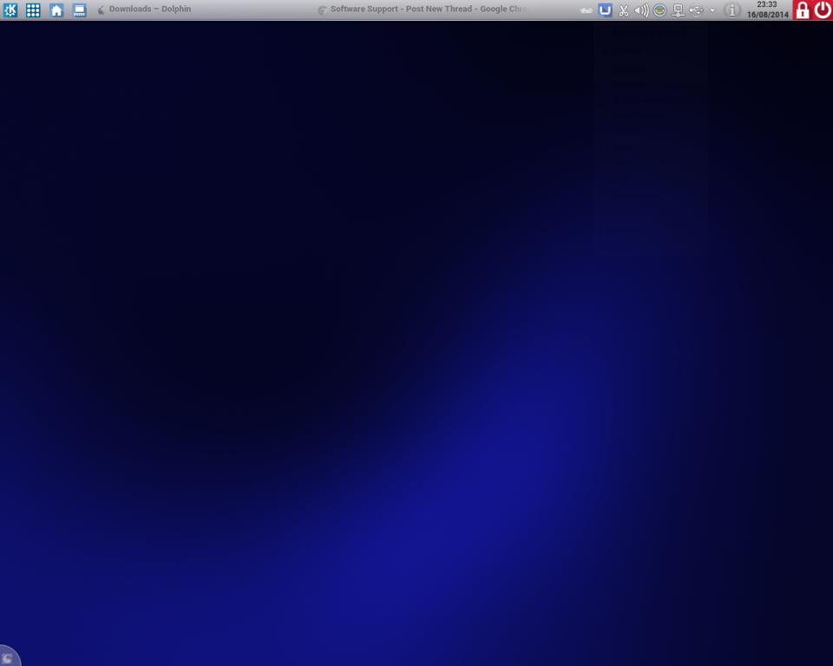The height and width of the screenshot is (666, 833).
Task: Open the Klipper clipboard scissors icon
Action: [x=623, y=10]
